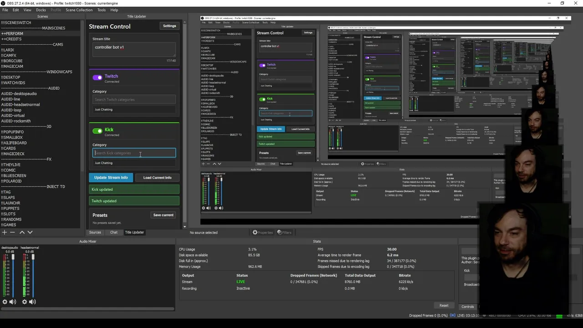Save the current preset
The height and width of the screenshot is (328, 583).
click(163, 215)
